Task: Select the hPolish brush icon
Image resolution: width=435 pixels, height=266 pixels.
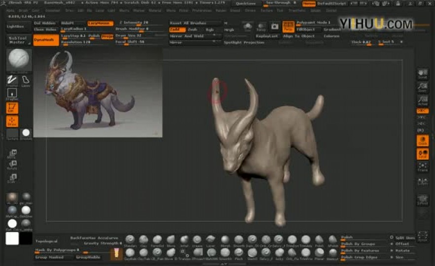Action: coord(332,240)
